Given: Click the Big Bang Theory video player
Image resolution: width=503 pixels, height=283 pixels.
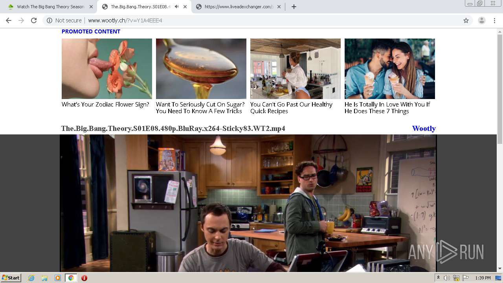Looking at the screenshot, I should [248, 203].
